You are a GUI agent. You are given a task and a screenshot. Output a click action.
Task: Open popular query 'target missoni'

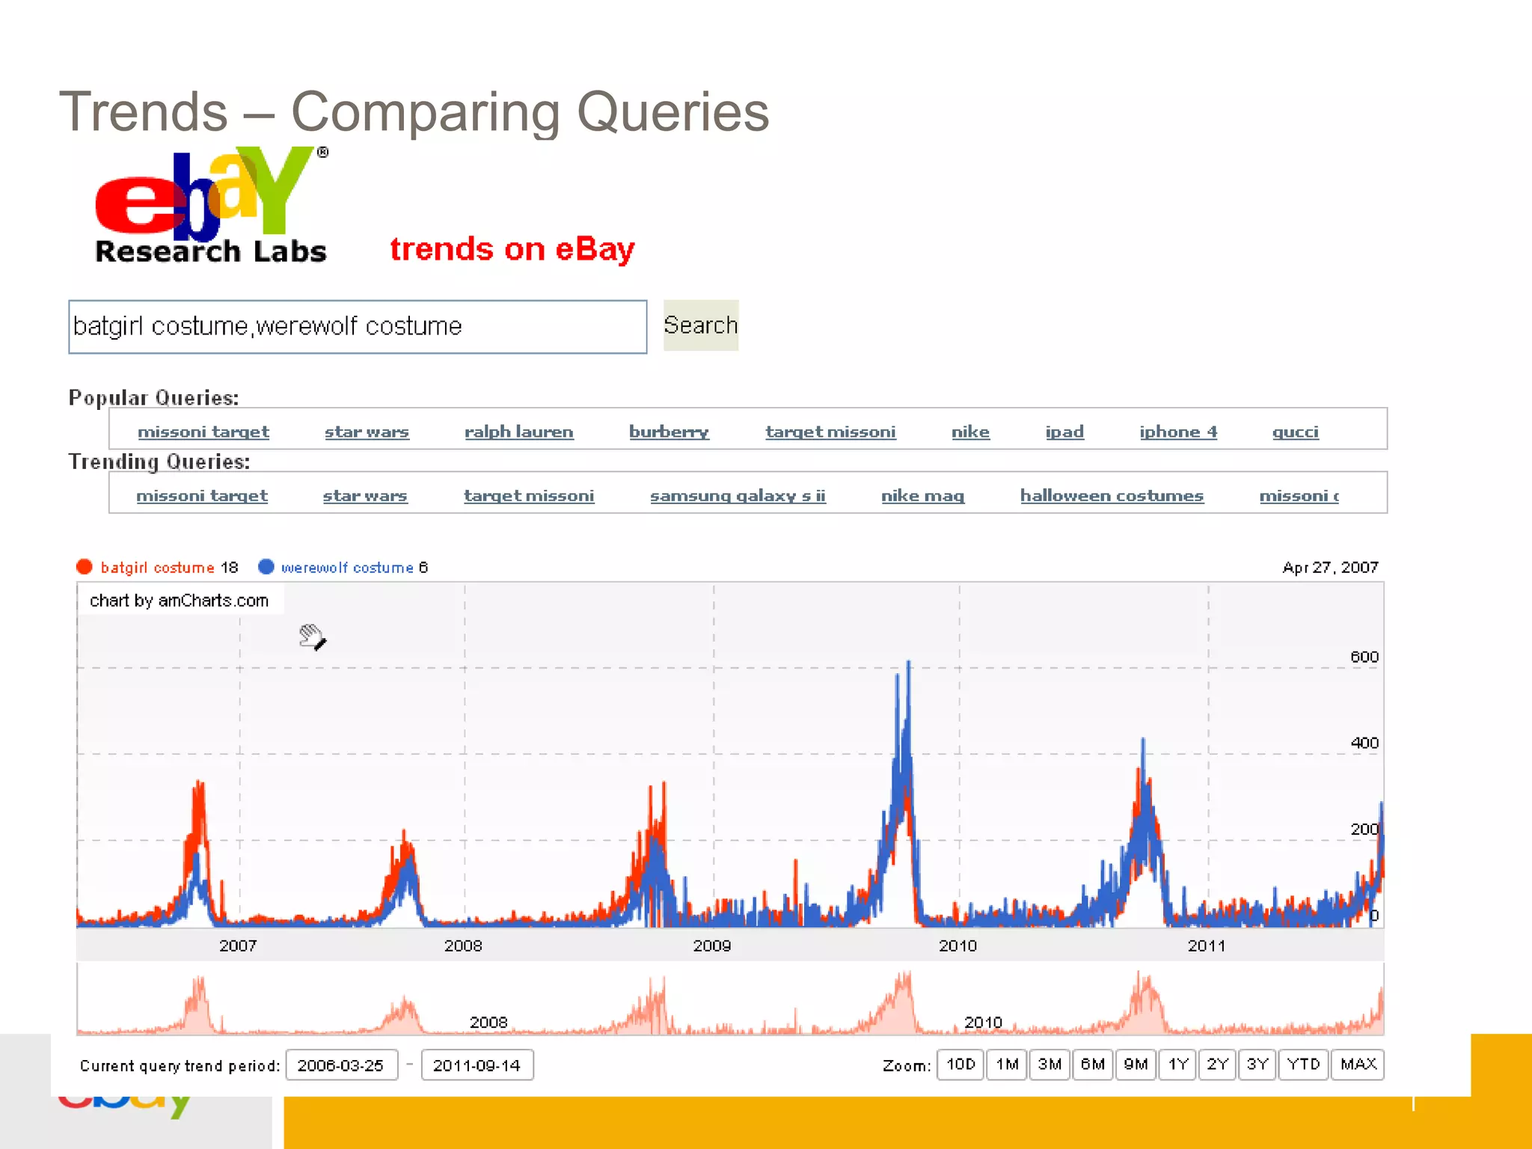pos(830,432)
